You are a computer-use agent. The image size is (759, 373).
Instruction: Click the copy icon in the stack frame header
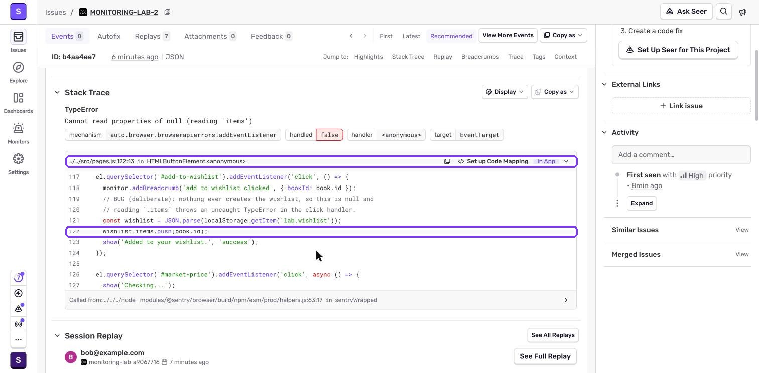(x=447, y=161)
